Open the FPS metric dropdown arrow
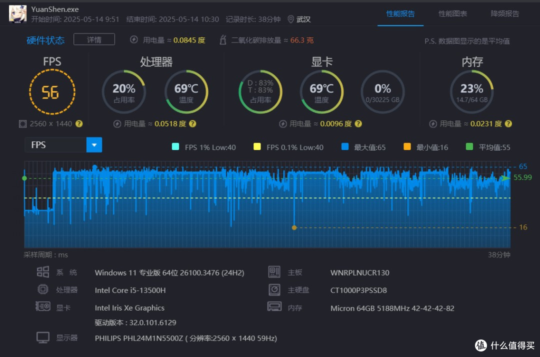 (94, 145)
